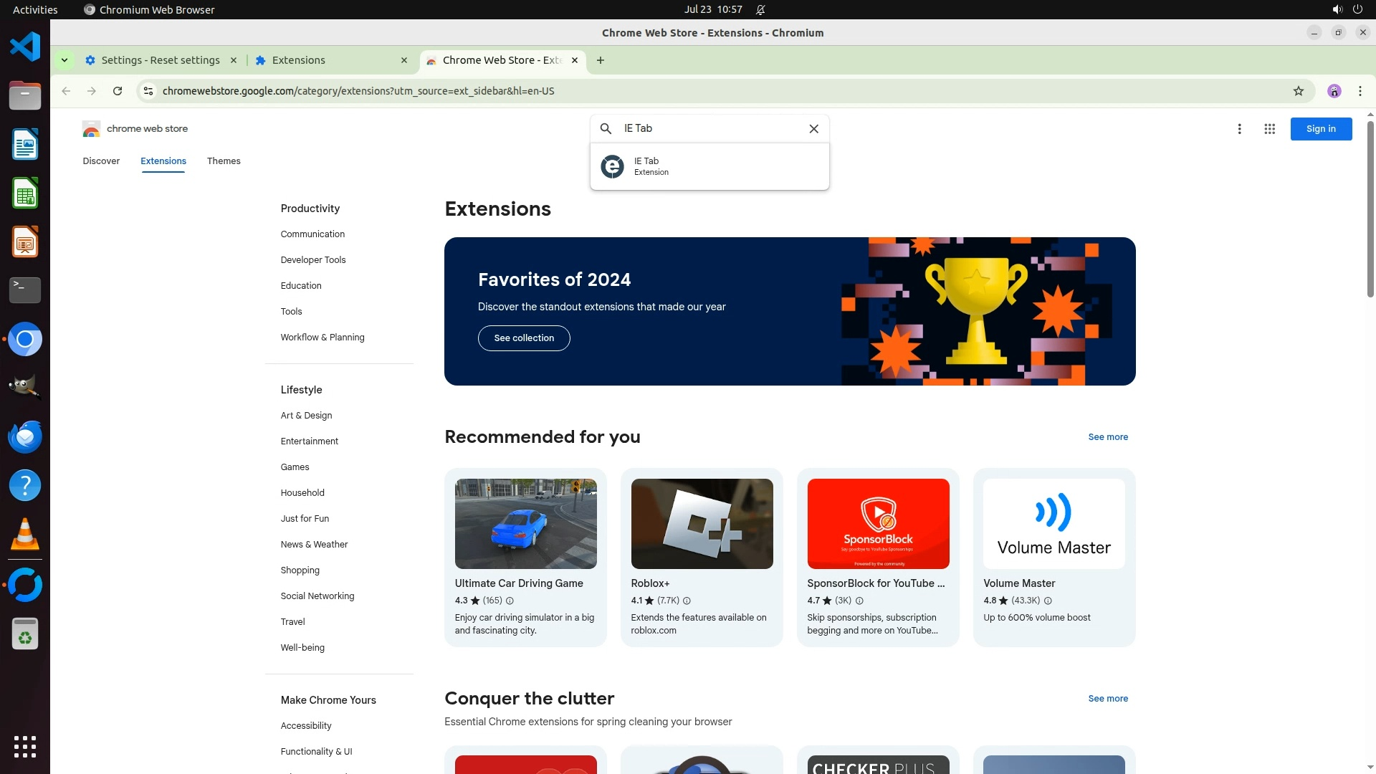
Task: Click the search magnifier icon
Action: (606, 129)
